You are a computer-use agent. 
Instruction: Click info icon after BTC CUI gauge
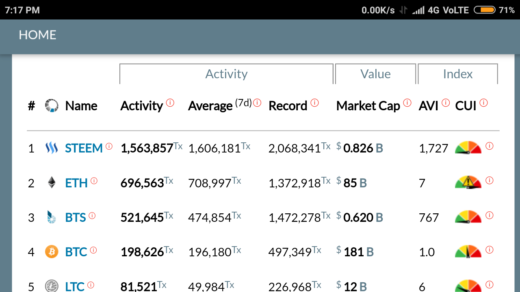[490, 250]
